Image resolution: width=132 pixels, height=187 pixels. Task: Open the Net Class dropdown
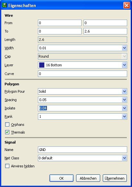tap(124, 158)
